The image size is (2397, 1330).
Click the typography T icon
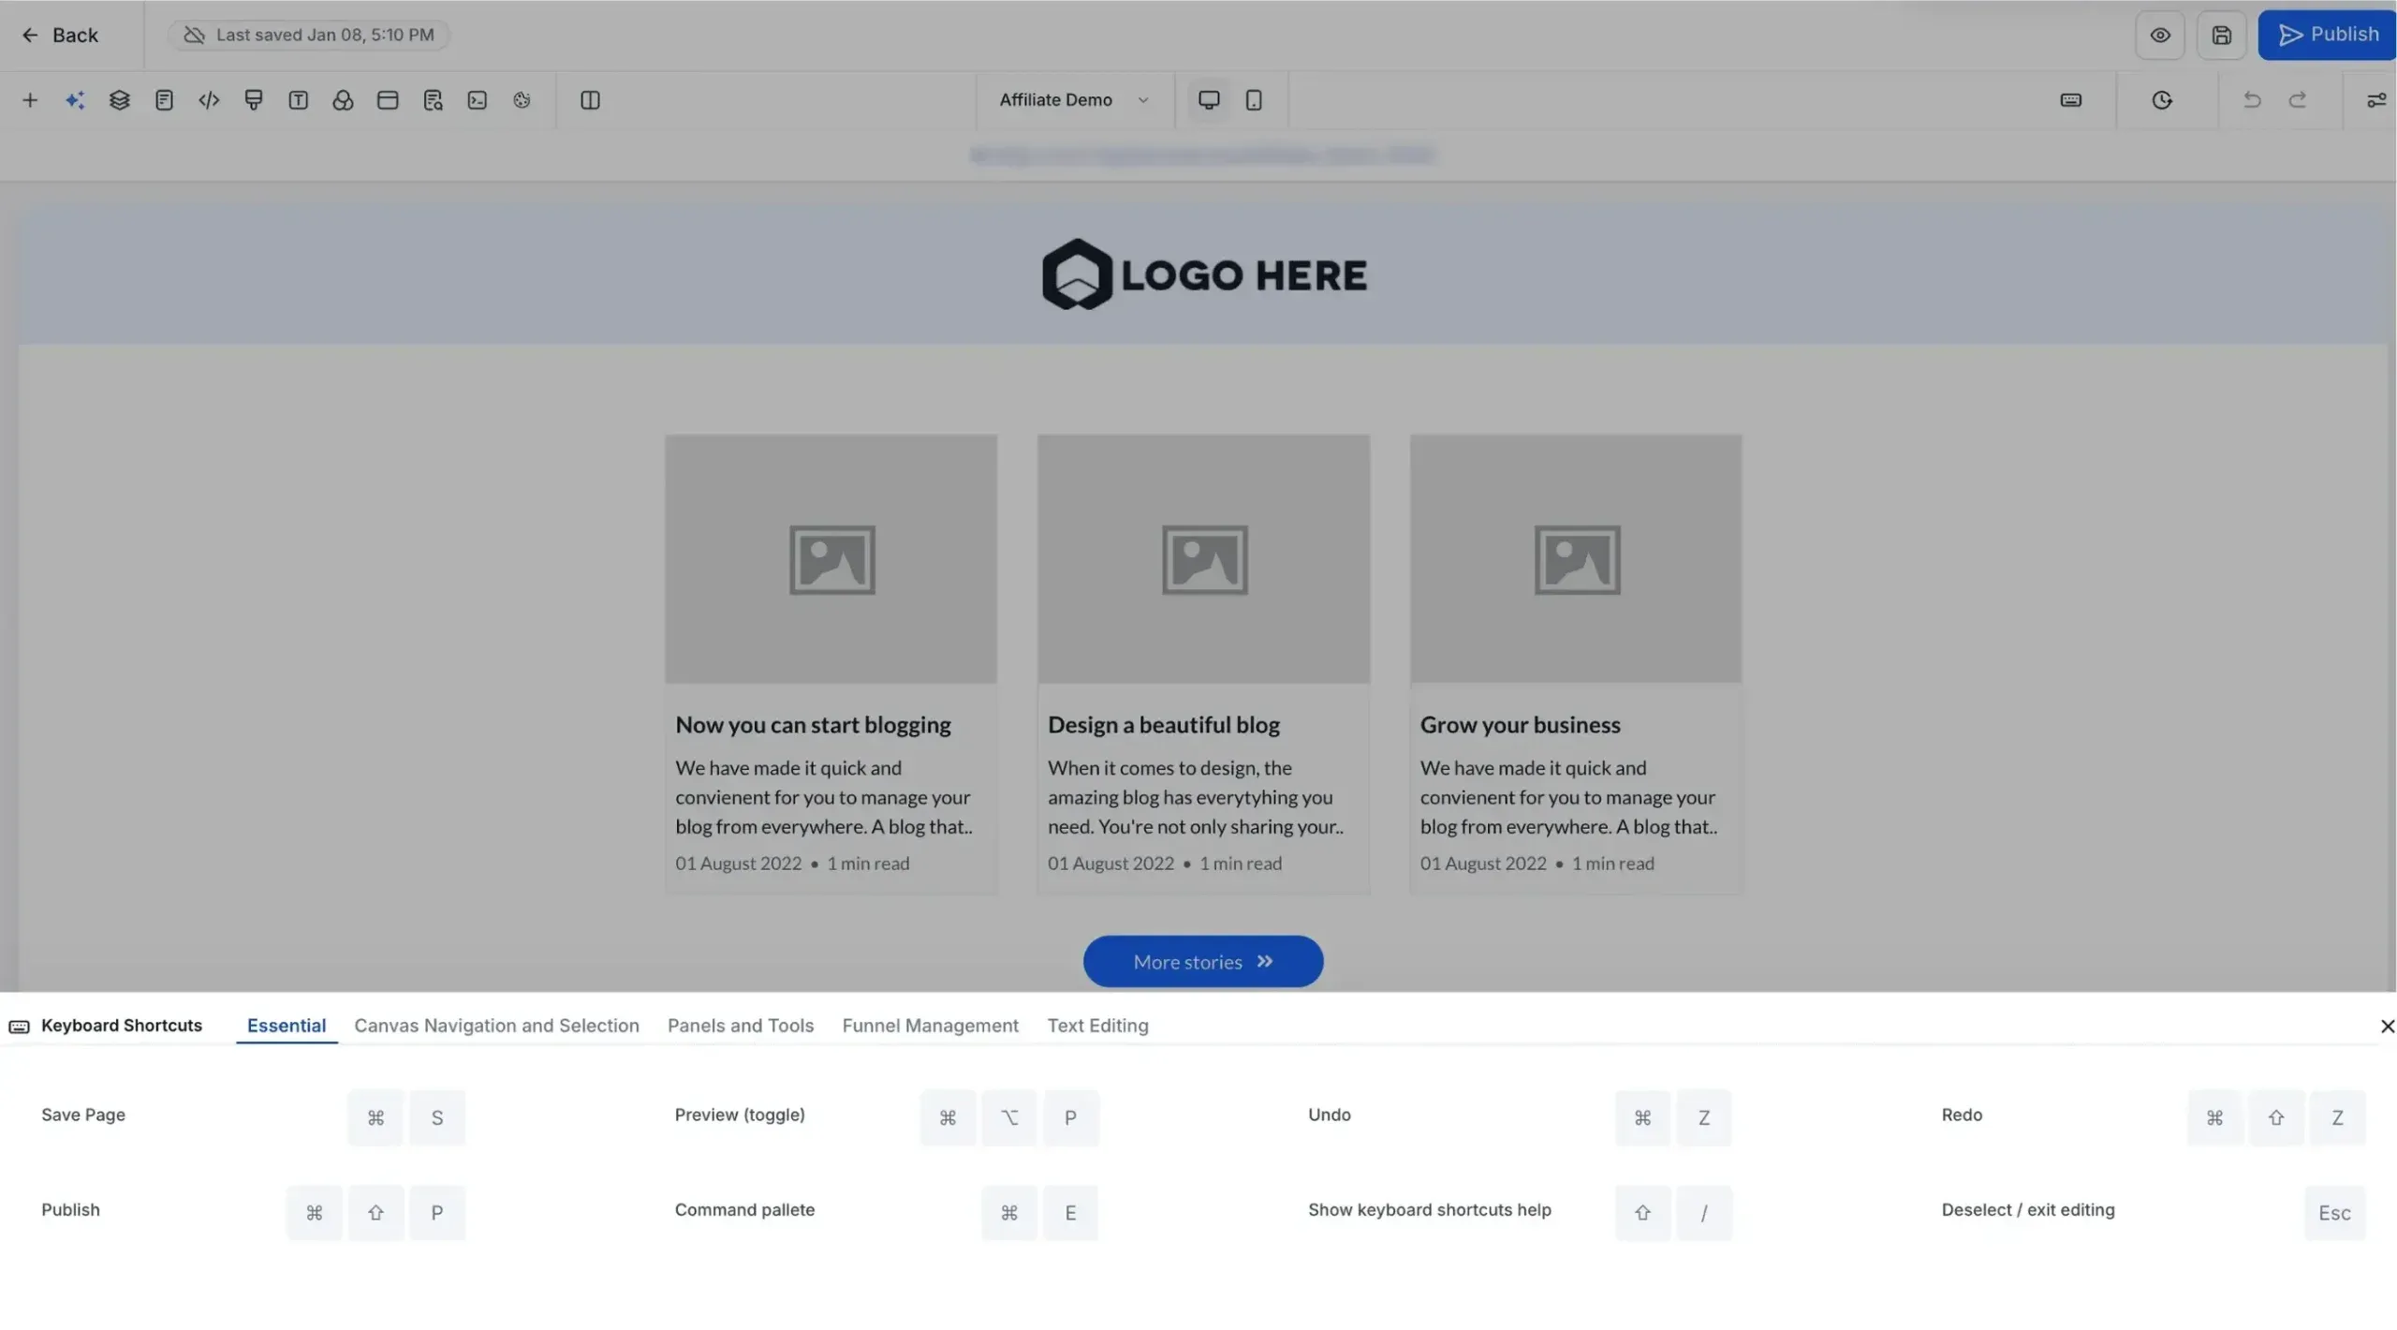pyautogui.click(x=298, y=100)
